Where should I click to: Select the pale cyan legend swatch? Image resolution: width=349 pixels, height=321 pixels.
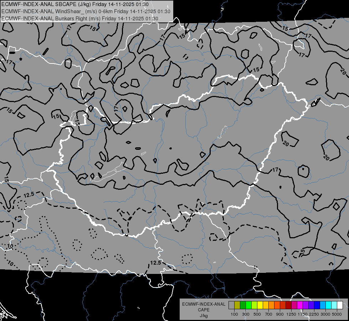[334, 305]
